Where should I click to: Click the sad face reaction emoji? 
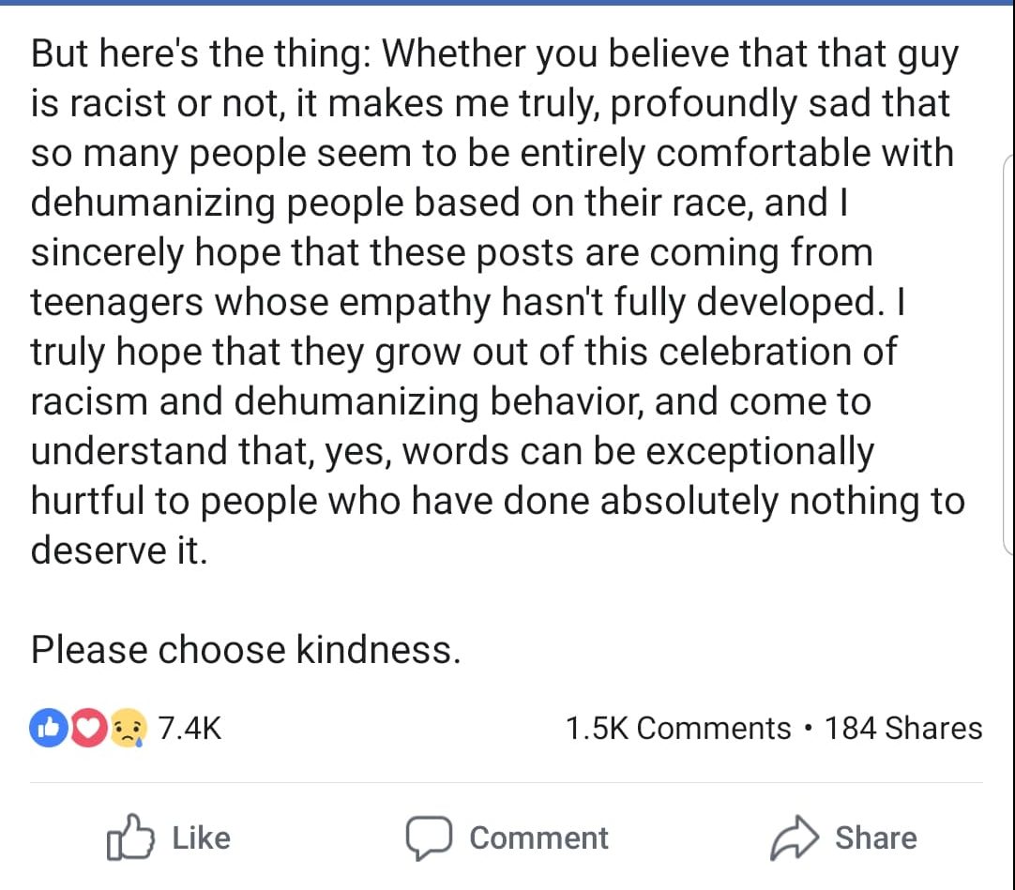(x=129, y=729)
